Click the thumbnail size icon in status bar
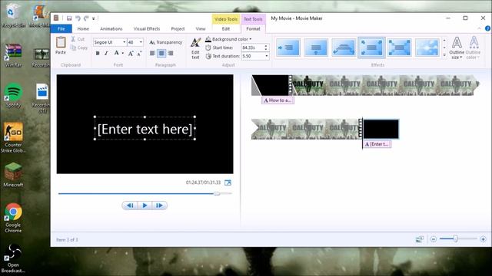 (x=420, y=239)
